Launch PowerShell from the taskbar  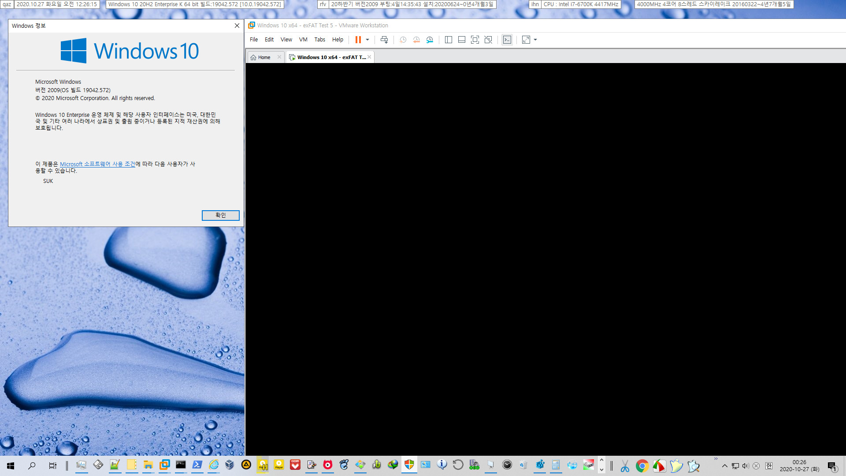[x=197, y=465]
